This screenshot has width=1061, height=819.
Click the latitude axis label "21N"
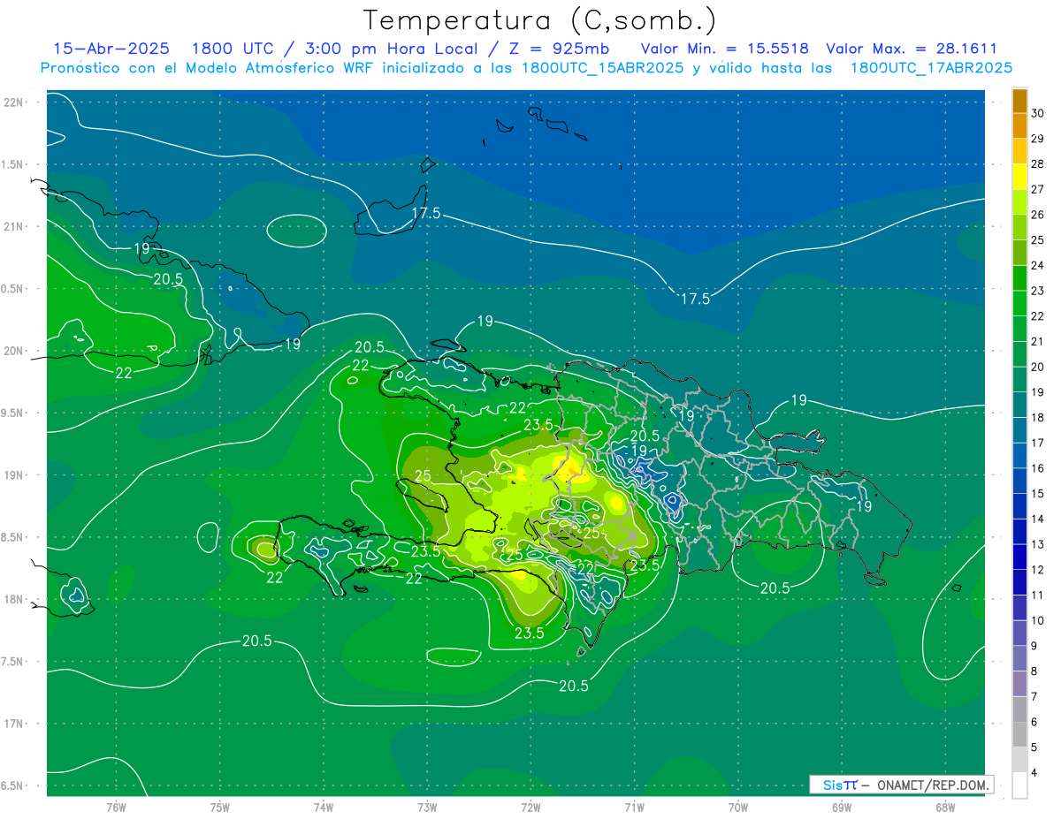13,226
